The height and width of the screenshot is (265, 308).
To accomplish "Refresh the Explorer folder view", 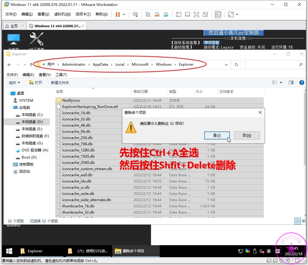I will pyautogui.click(x=236, y=65).
